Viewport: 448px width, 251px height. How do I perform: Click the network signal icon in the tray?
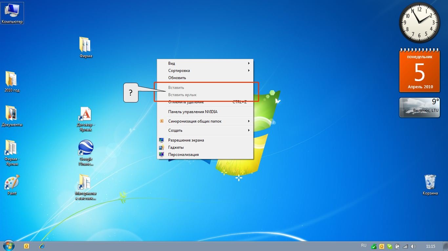point(405,246)
